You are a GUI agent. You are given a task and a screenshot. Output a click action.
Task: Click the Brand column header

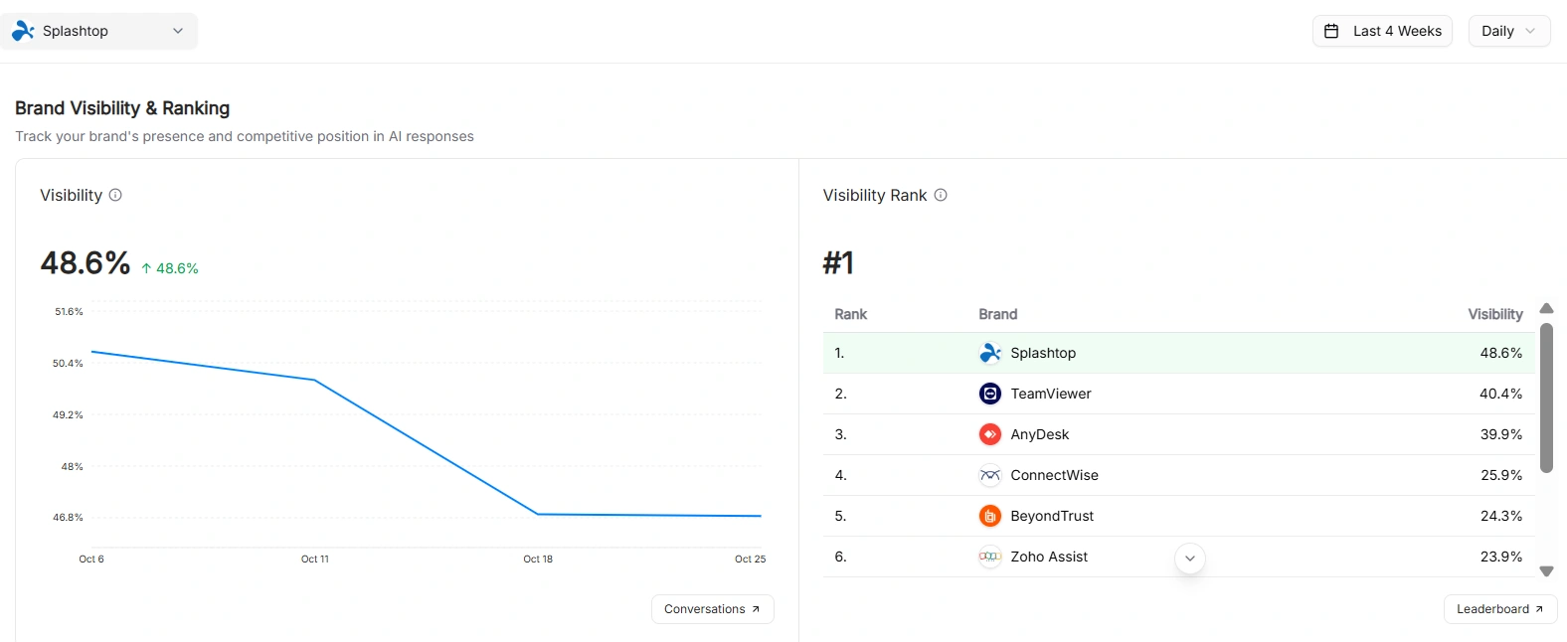(998, 314)
